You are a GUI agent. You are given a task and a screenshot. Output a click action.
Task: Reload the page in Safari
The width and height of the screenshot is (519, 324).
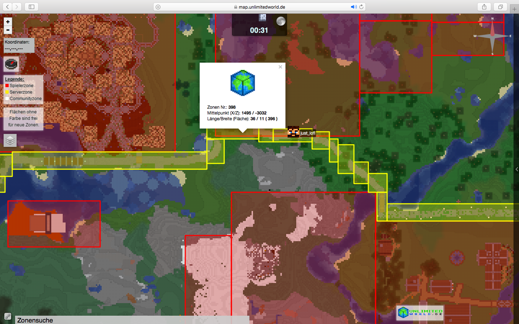(361, 7)
